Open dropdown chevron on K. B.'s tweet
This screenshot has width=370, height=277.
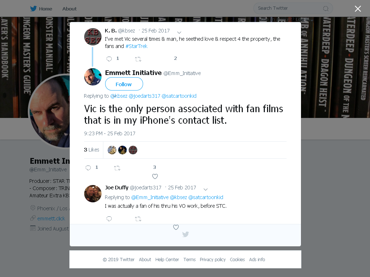(x=179, y=32)
